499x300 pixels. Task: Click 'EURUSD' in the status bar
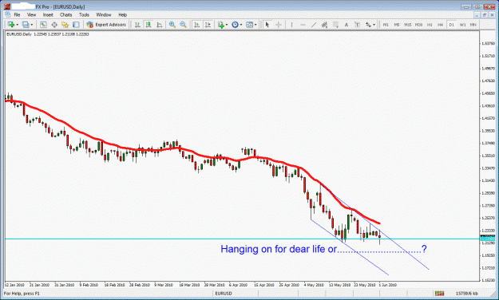(x=224, y=294)
